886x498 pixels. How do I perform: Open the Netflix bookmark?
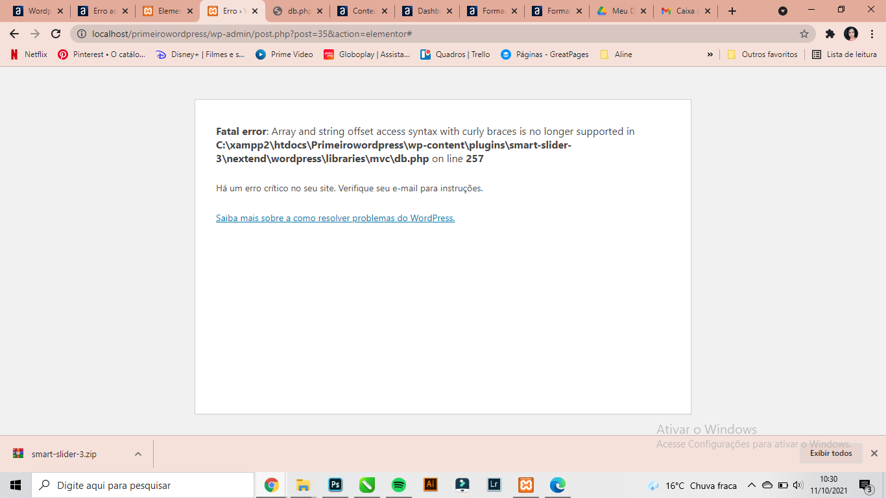[29, 54]
